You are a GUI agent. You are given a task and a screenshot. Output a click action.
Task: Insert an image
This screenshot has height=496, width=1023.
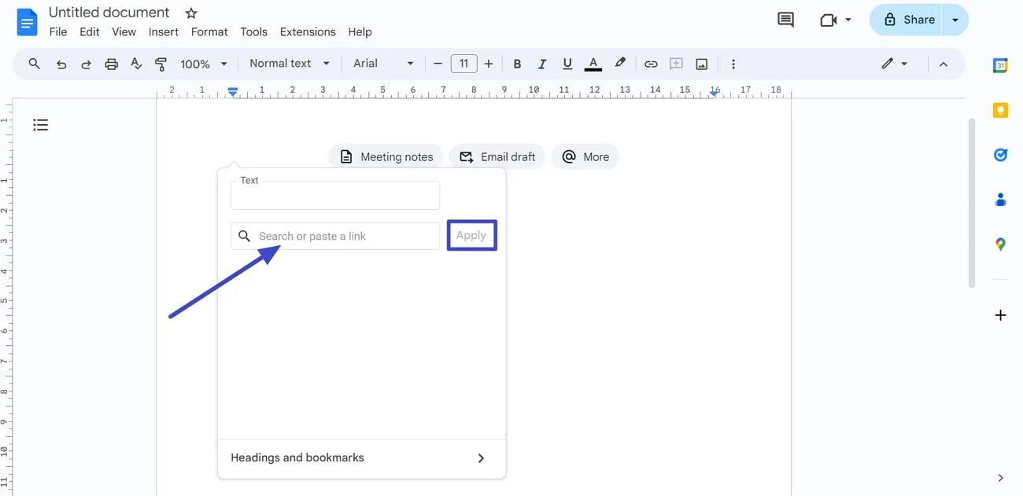[701, 64]
